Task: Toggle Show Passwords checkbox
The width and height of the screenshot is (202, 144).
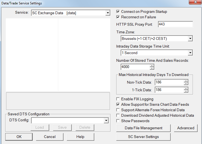Action: pyautogui.click(x=118, y=121)
